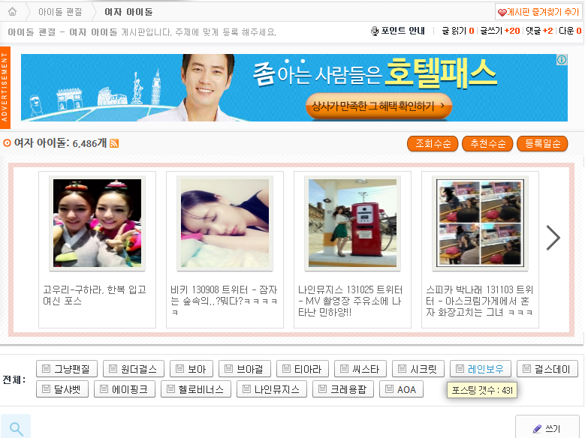Sort by 추천수순
This screenshot has height=438, width=585.
click(x=487, y=143)
